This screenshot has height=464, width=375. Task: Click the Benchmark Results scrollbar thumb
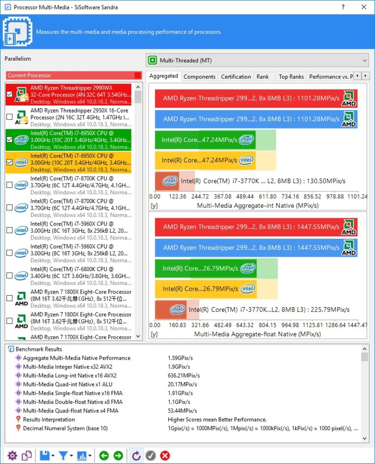tap(364, 357)
